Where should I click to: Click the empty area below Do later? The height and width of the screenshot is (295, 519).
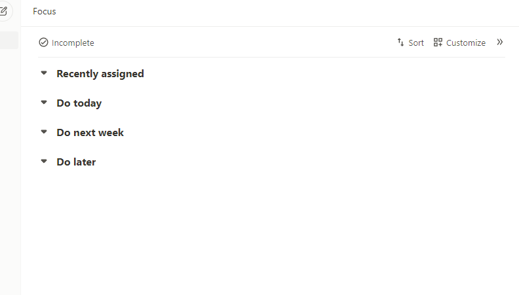(x=271, y=232)
